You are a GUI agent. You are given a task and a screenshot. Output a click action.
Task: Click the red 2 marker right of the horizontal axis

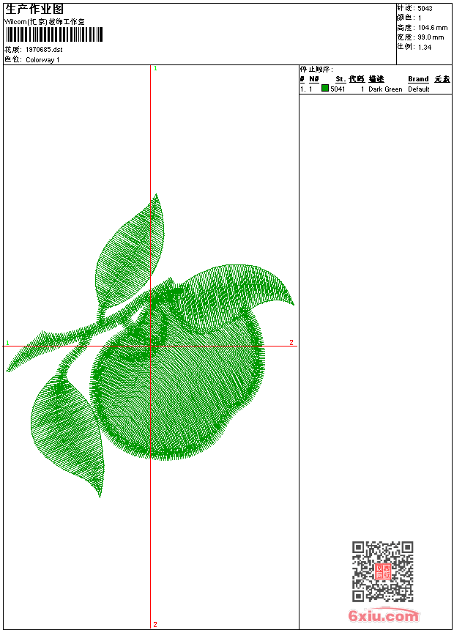click(x=291, y=342)
